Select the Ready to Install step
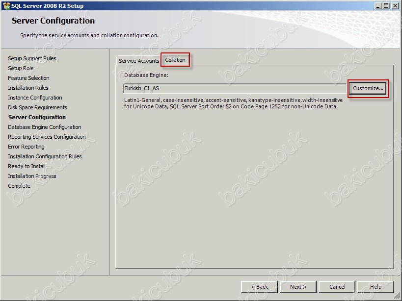Image resolution: width=402 pixels, height=301 pixels. click(27, 166)
